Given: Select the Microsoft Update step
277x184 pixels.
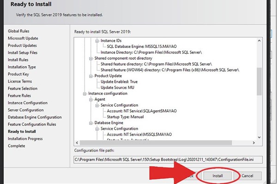Looking at the screenshot, I should pyautogui.click(x=23, y=38).
